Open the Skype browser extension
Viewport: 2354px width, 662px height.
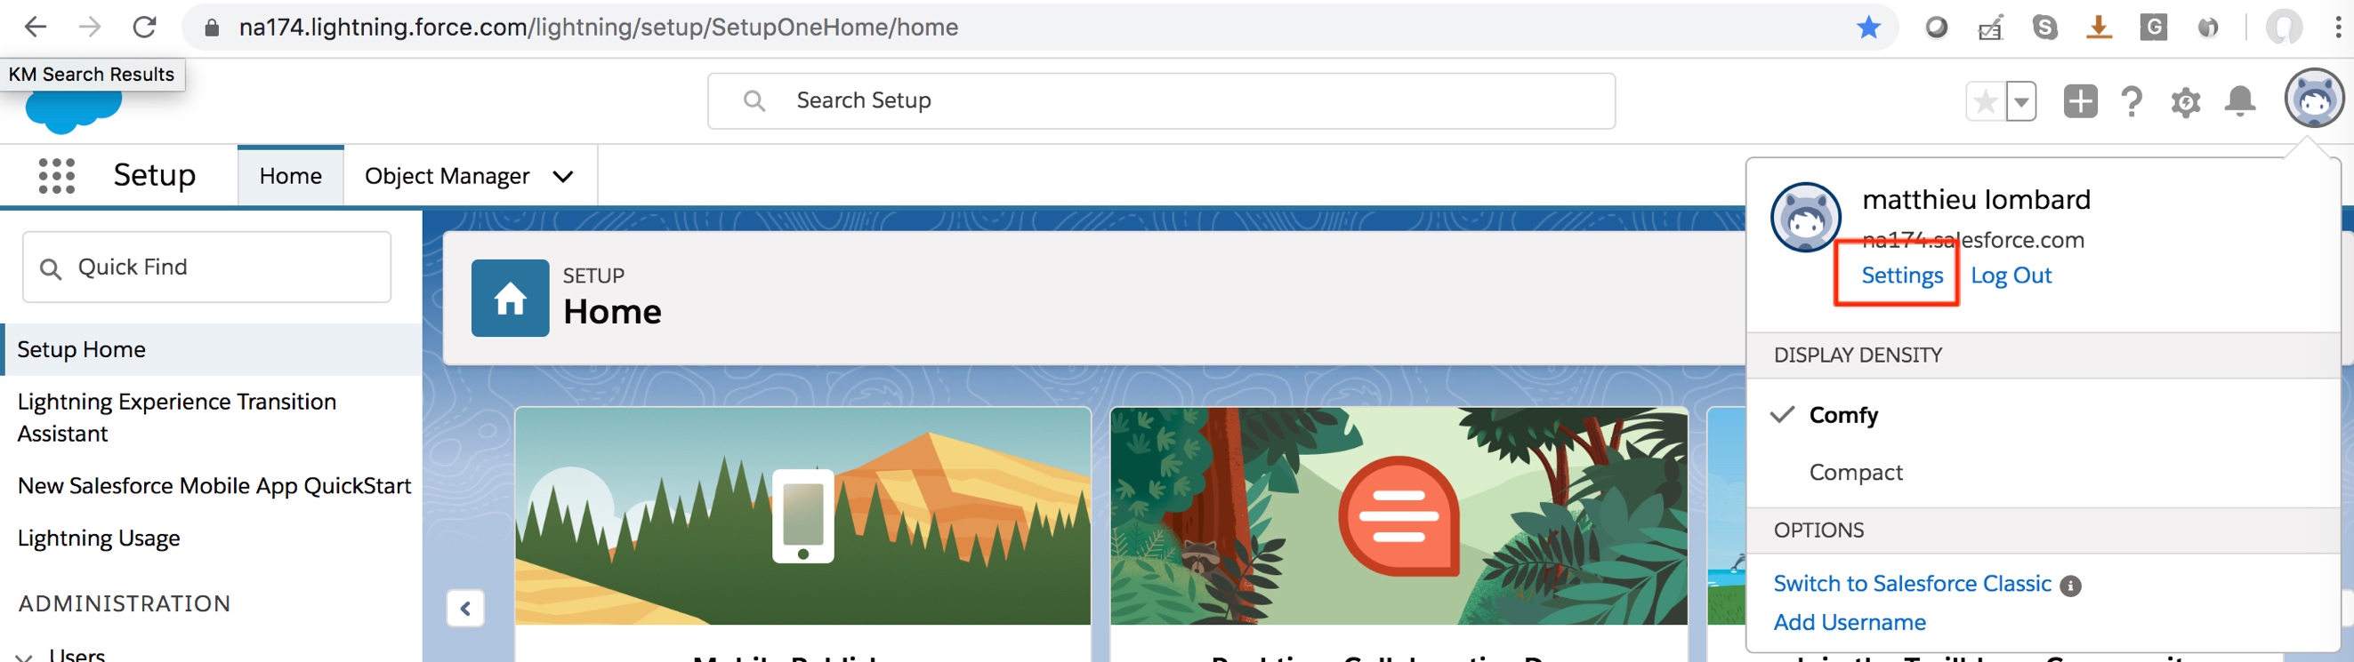coord(2044,28)
